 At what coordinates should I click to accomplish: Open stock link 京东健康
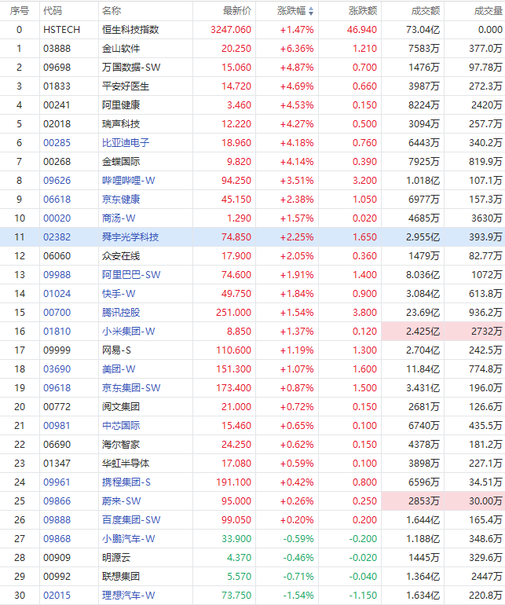pyautogui.click(x=121, y=200)
